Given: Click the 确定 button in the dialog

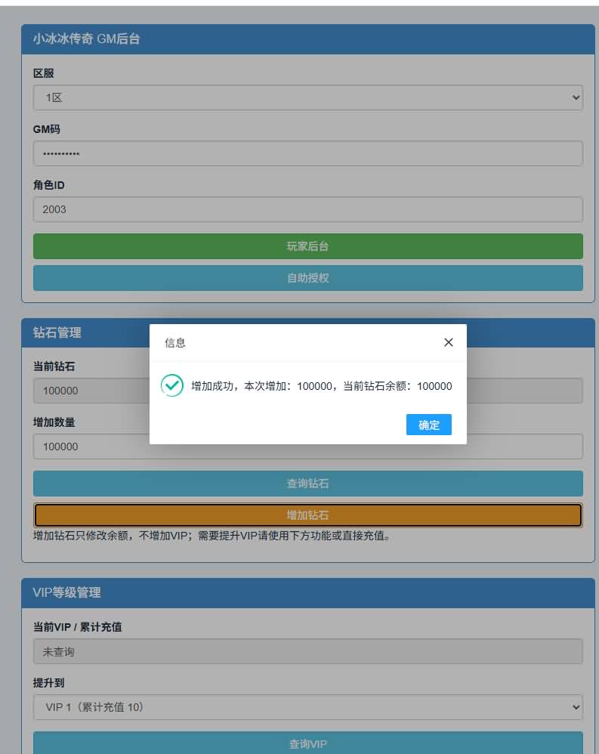Looking at the screenshot, I should 429,425.
